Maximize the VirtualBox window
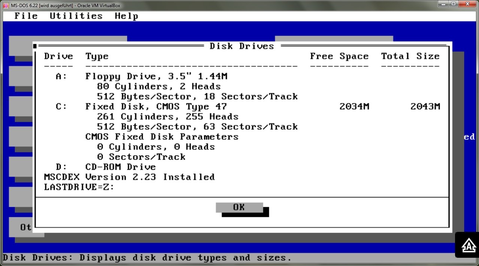Viewport: 479px width, 266px height. (x=454, y=4)
